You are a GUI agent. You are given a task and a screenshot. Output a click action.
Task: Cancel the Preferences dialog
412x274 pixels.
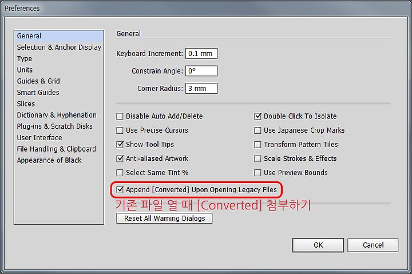point(373,245)
